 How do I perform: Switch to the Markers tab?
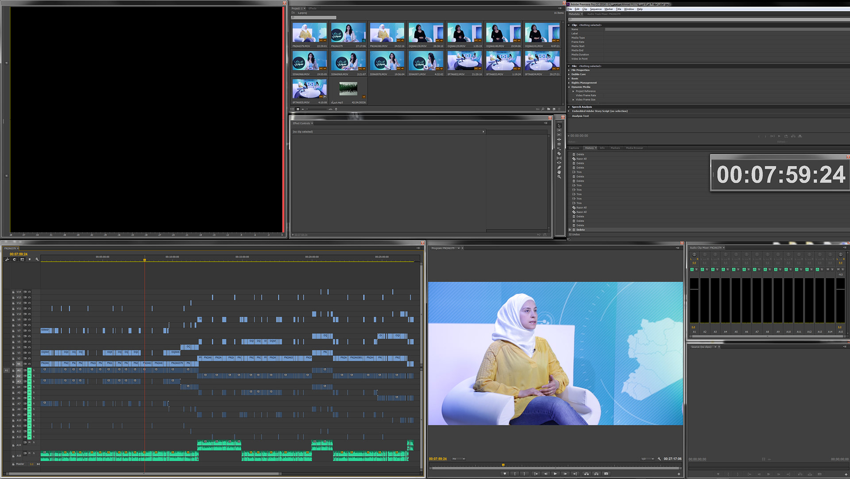[615, 148]
